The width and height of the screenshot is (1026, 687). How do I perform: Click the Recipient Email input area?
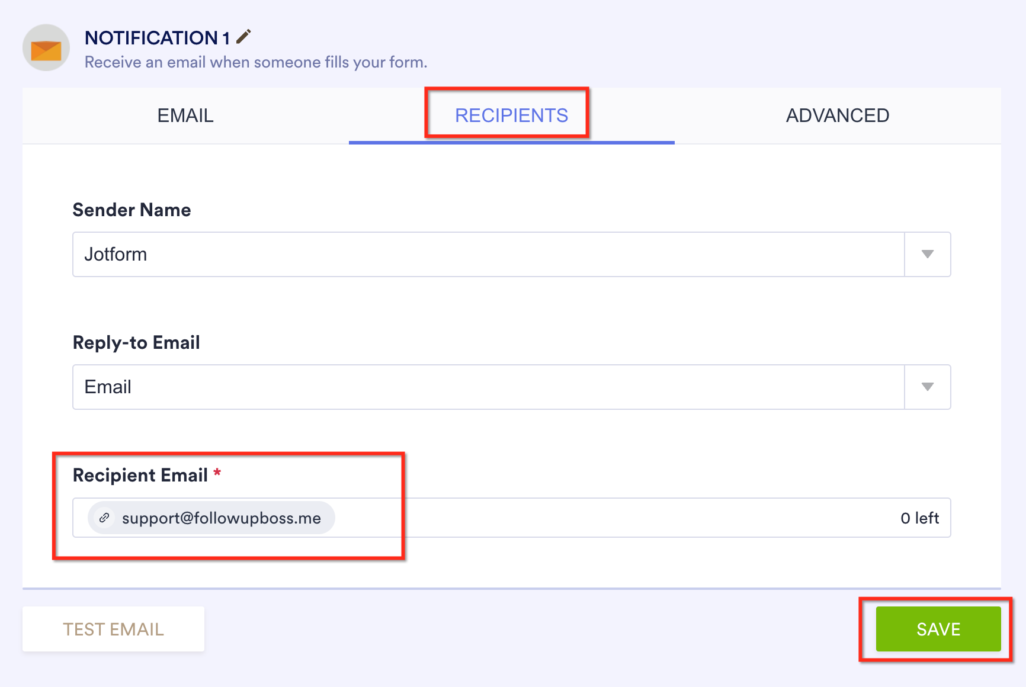coord(512,518)
